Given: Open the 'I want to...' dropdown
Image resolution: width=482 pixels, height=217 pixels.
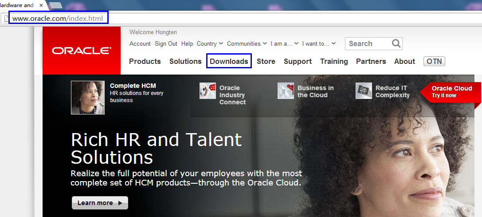Looking at the screenshot, I should click(x=319, y=43).
